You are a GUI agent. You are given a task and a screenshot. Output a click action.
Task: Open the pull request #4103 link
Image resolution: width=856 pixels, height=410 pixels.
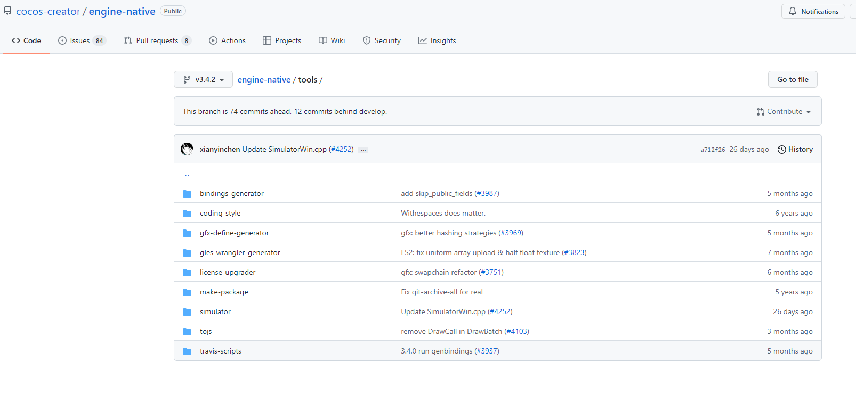[x=516, y=332]
